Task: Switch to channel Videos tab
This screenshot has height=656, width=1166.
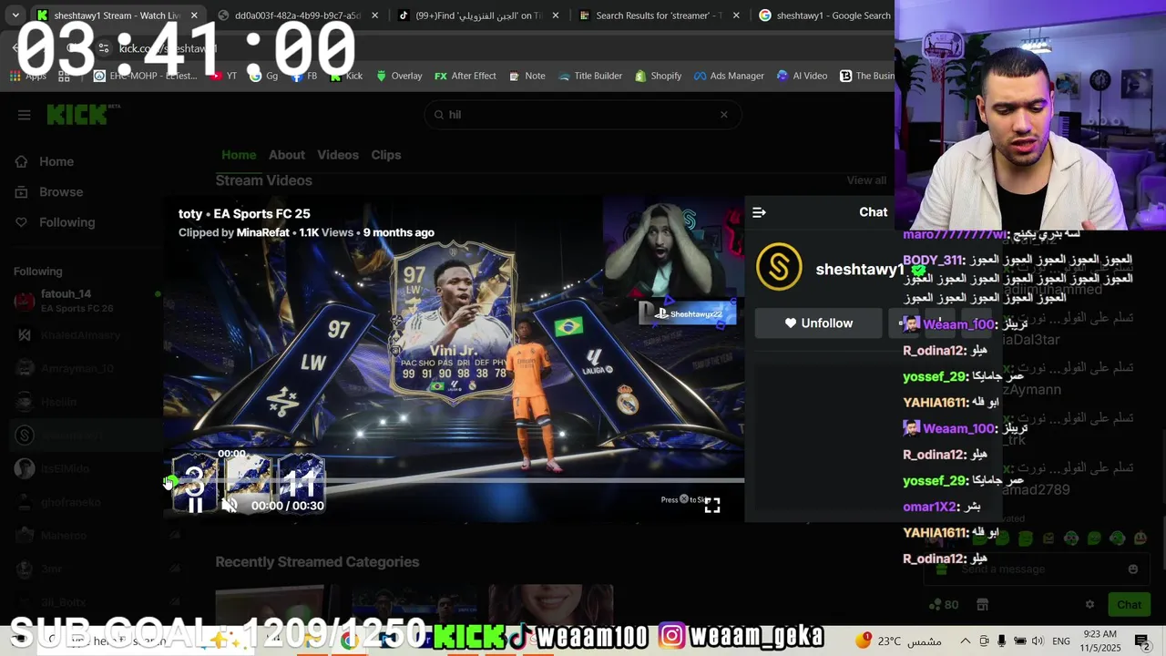Action: click(x=338, y=155)
